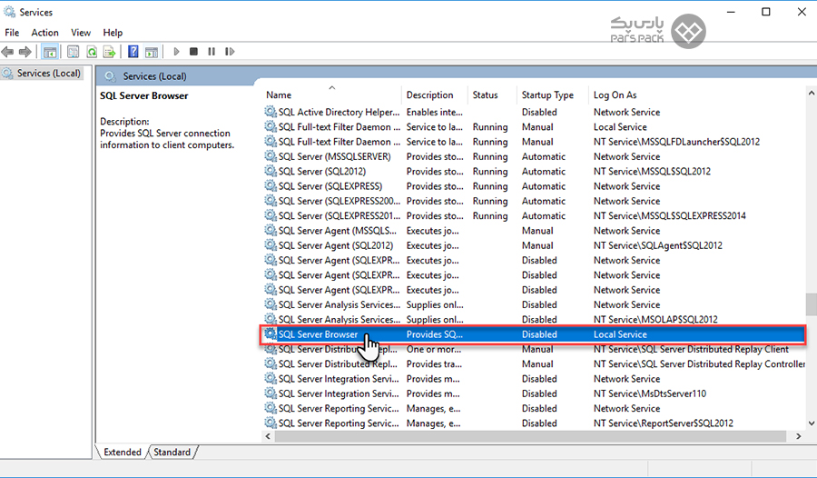Click gear icon of SQL Active Directory Helper

pyautogui.click(x=271, y=112)
